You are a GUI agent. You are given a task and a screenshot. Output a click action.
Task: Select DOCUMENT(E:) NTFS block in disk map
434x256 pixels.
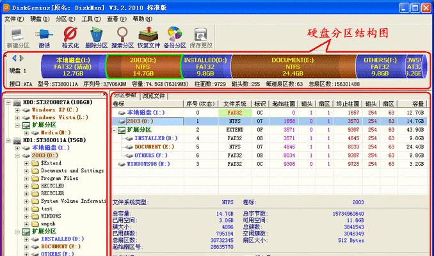click(293, 67)
